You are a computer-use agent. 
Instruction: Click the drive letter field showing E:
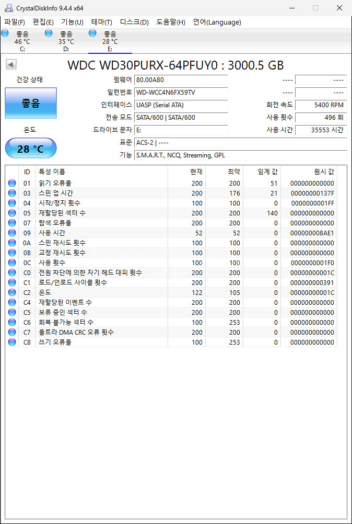[x=181, y=130]
